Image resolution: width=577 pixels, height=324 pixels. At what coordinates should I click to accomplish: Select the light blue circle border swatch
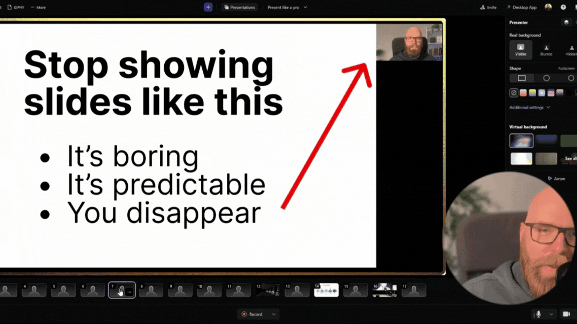pos(541,92)
